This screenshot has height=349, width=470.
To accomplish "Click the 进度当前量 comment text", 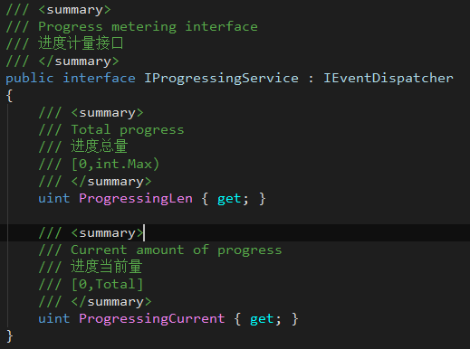I will click(107, 267).
